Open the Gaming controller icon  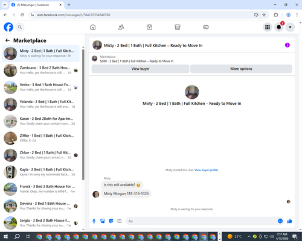206,27
